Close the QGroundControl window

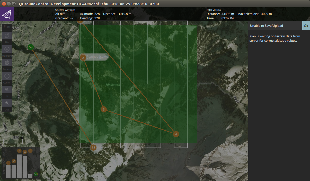click(4, 4)
